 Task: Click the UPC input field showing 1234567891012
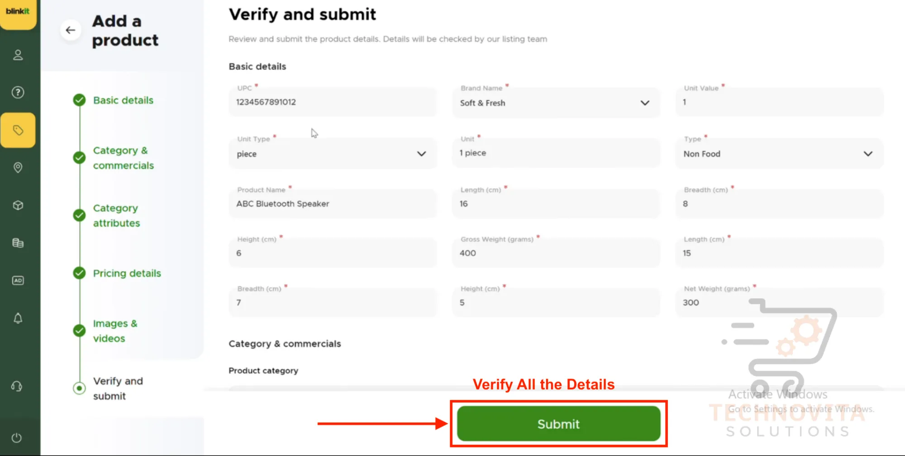click(x=333, y=102)
